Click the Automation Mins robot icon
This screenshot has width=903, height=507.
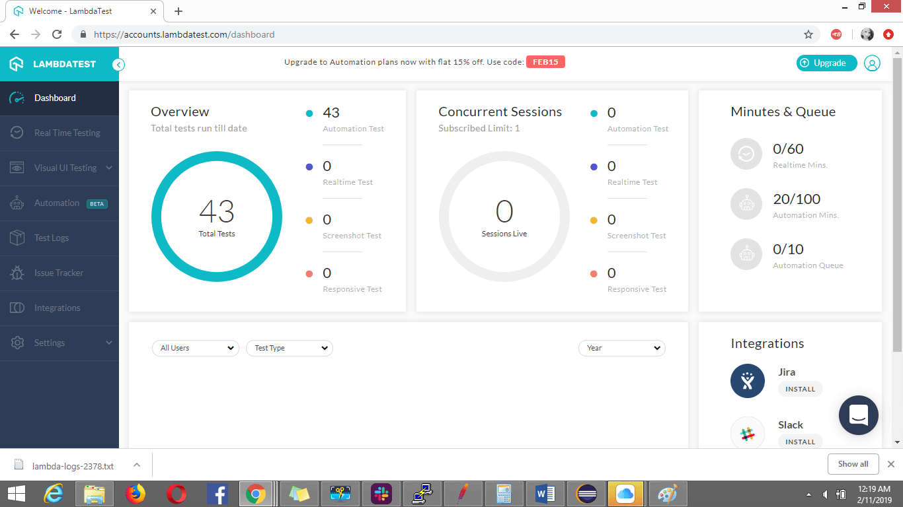[746, 204]
